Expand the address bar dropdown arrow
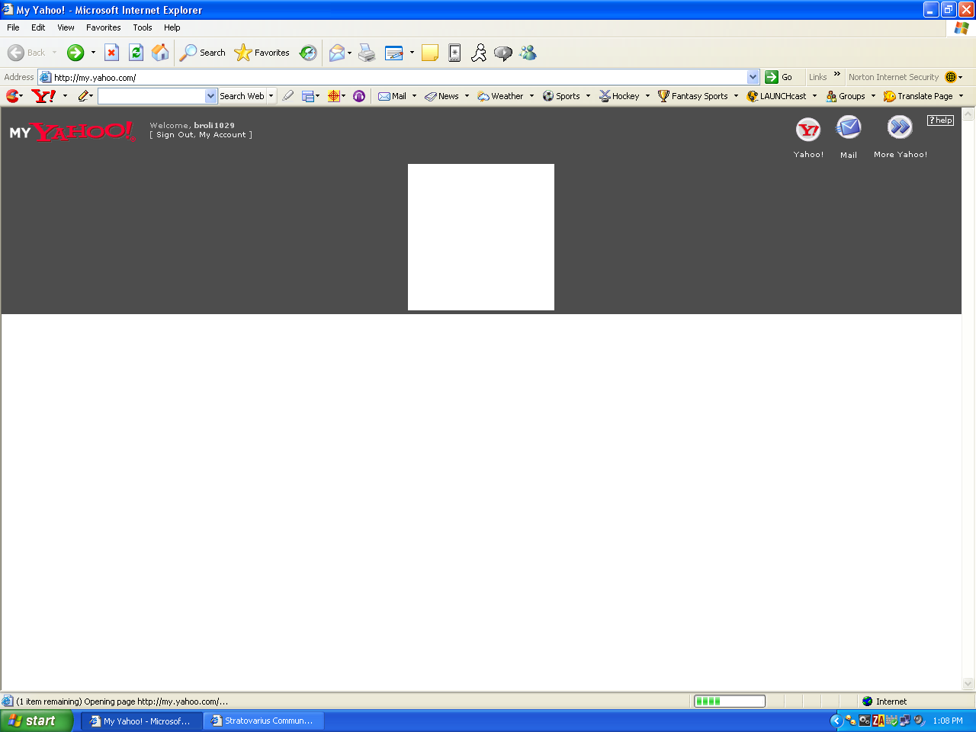Viewport: 976px width, 732px height. click(x=753, y=77)
